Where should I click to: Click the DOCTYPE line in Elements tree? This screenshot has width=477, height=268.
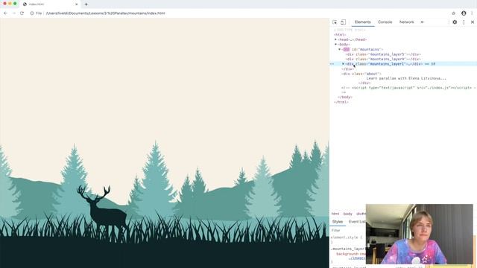point(350,30)
